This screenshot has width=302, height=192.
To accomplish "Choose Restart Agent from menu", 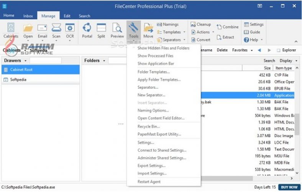I will (164, 182).
